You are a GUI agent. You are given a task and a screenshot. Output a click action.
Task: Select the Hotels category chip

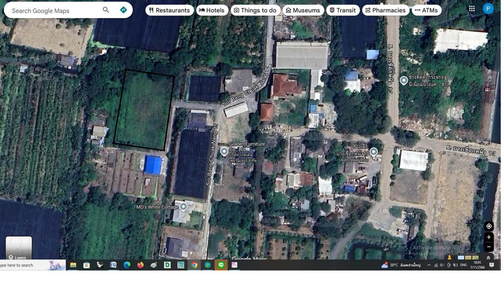pos(212,10)
